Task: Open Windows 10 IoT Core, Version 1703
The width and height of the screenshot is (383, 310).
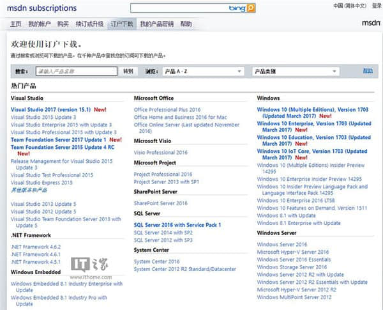Action: (x=312, y=155)
